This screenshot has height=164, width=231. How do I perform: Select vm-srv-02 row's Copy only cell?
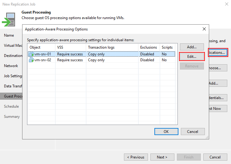point(96,60)
